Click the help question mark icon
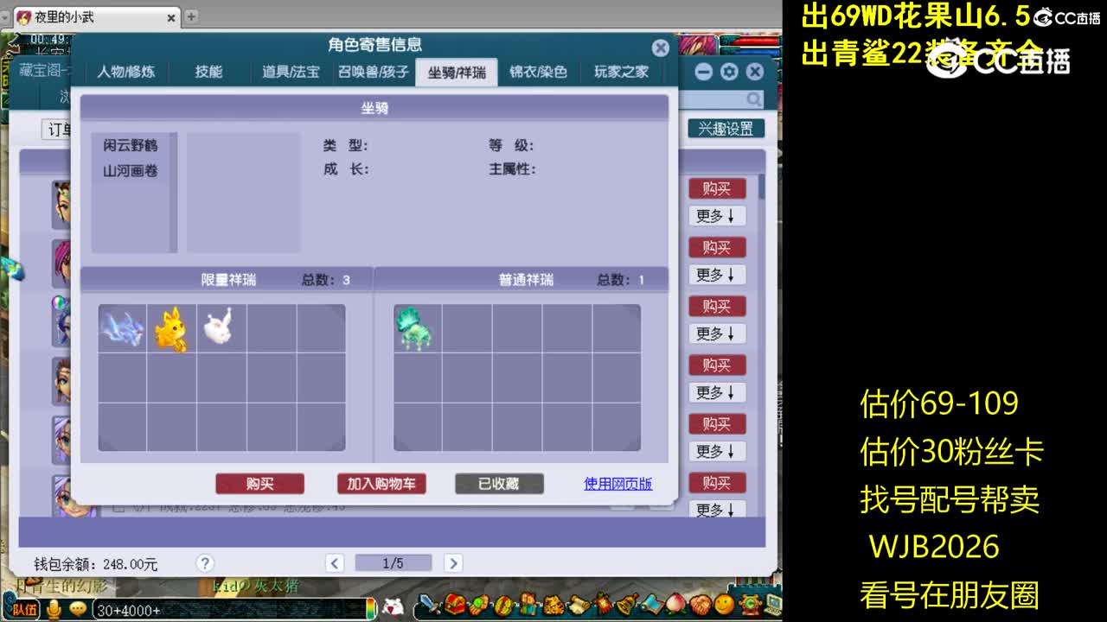The image size is (1107, 622). pyautogui.click(x=205, y=563)
